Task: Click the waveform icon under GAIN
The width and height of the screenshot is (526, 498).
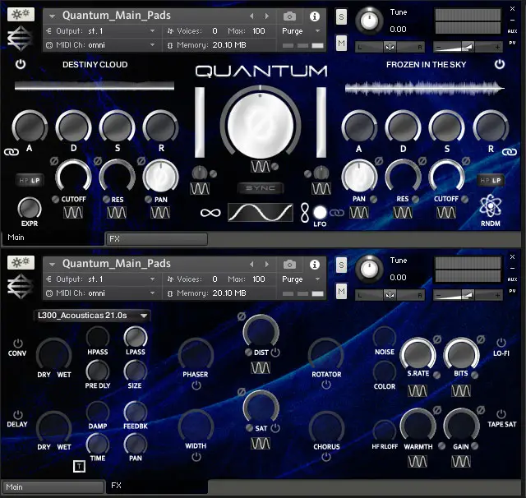Action: [461, 462]
